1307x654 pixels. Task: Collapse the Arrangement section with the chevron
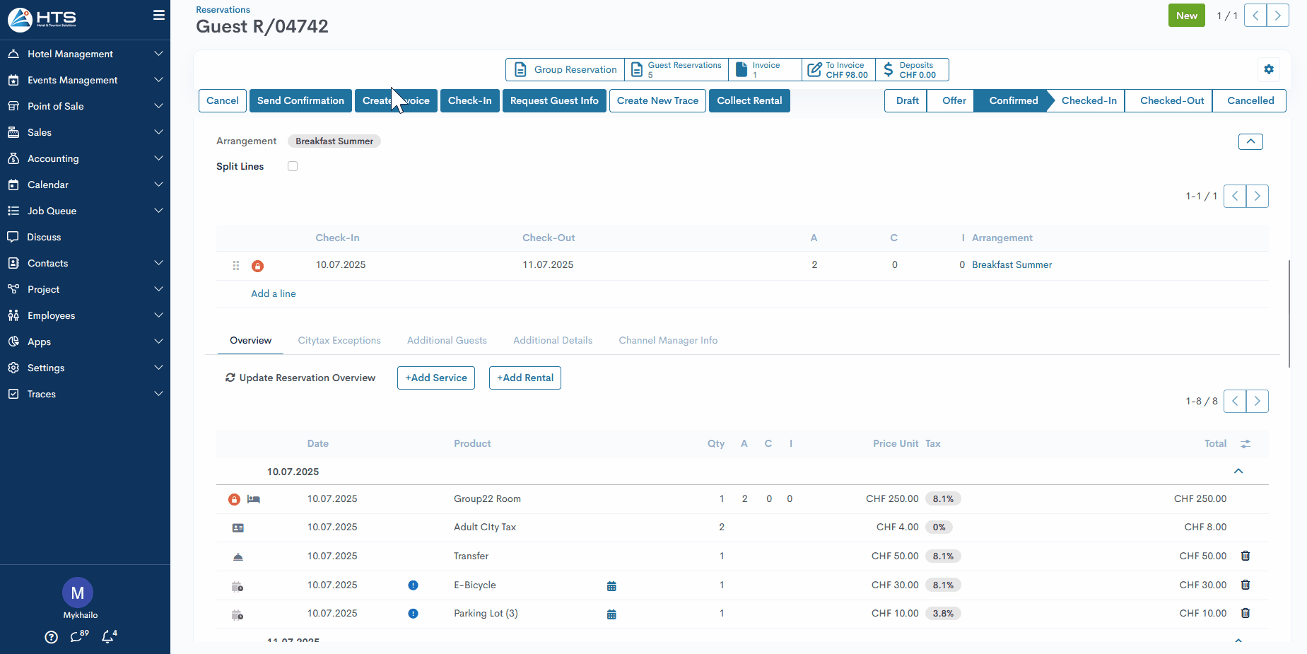(1250, 141)
